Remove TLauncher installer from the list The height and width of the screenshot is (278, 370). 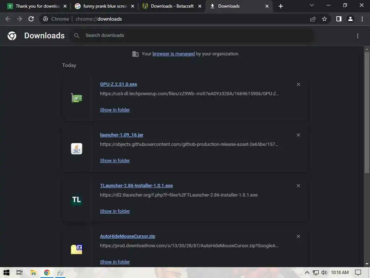298,186
